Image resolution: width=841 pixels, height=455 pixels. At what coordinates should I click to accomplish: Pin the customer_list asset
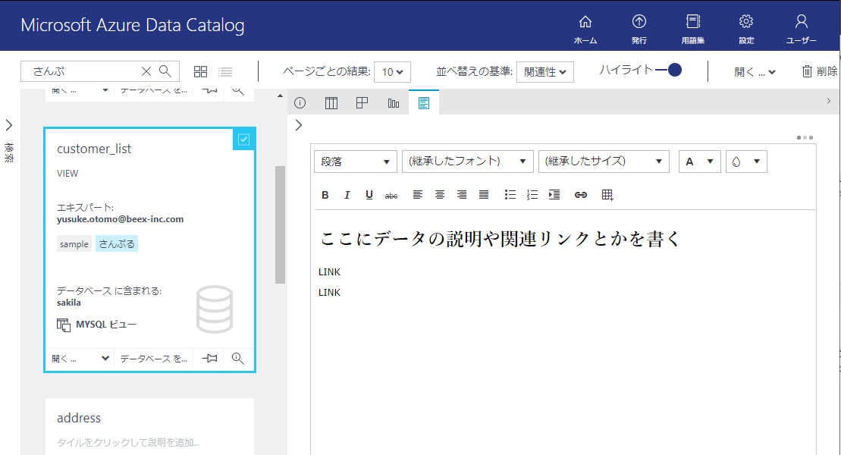pyautogui.click(x=210, y=358)
